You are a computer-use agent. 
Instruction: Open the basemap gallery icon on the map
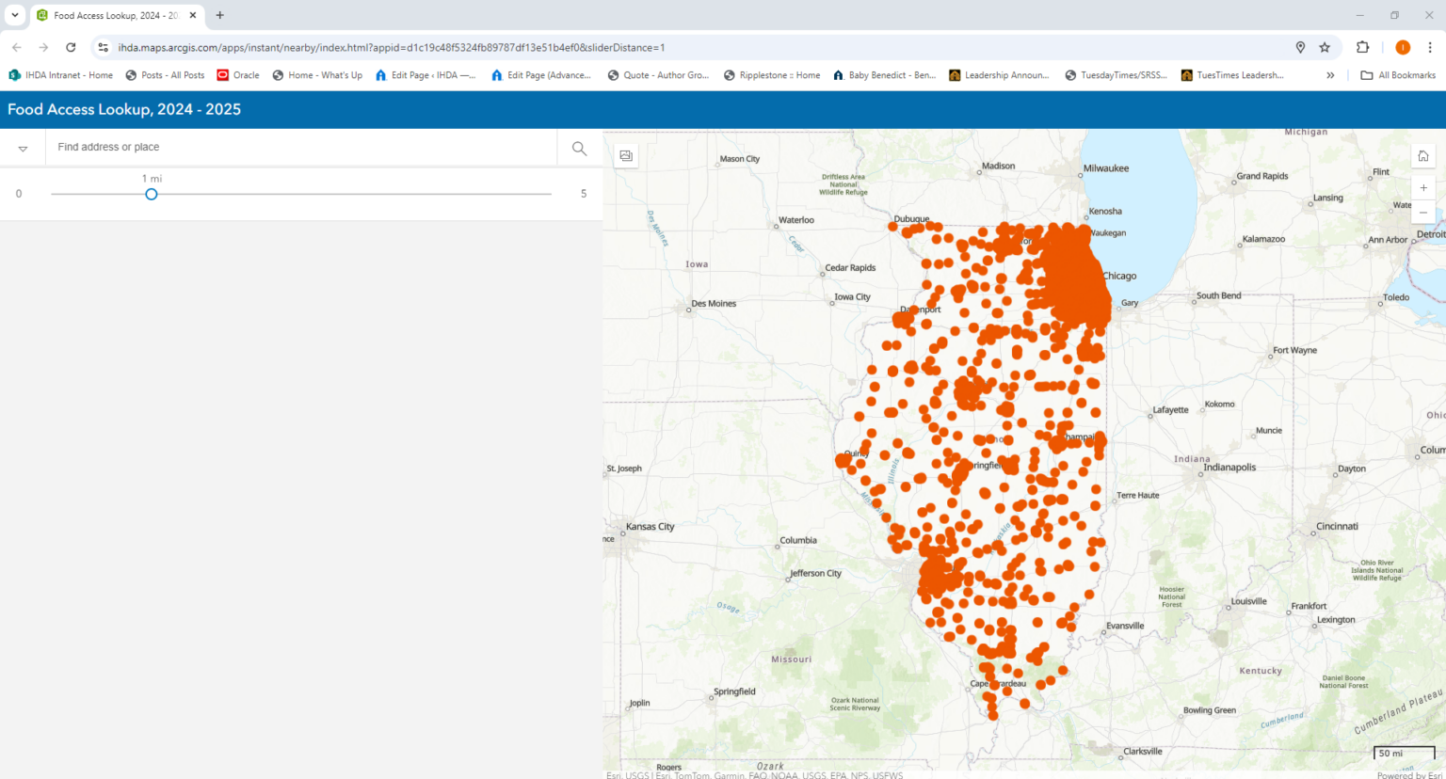pyautogui.click(x=626, y=154)
